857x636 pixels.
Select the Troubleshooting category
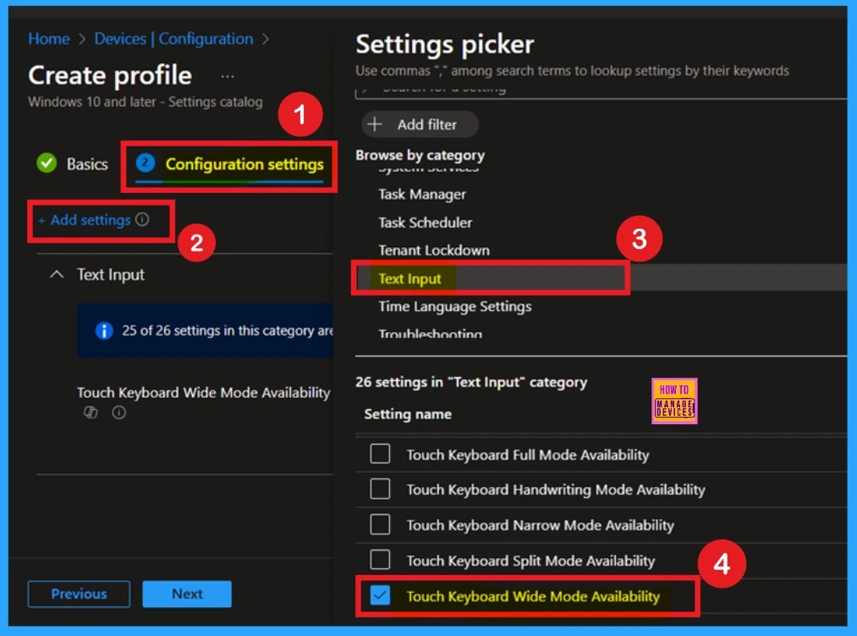pyautogui.click(x=430, y=332)
